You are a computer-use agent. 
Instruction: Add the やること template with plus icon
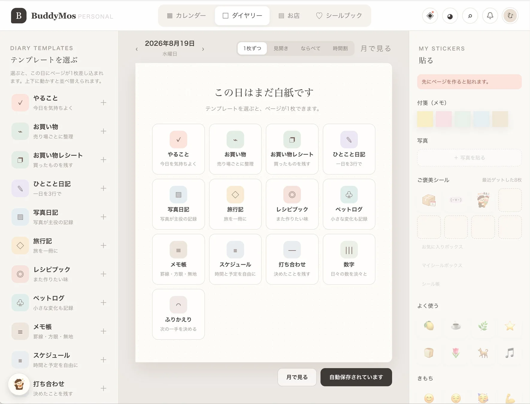point(103,103)
